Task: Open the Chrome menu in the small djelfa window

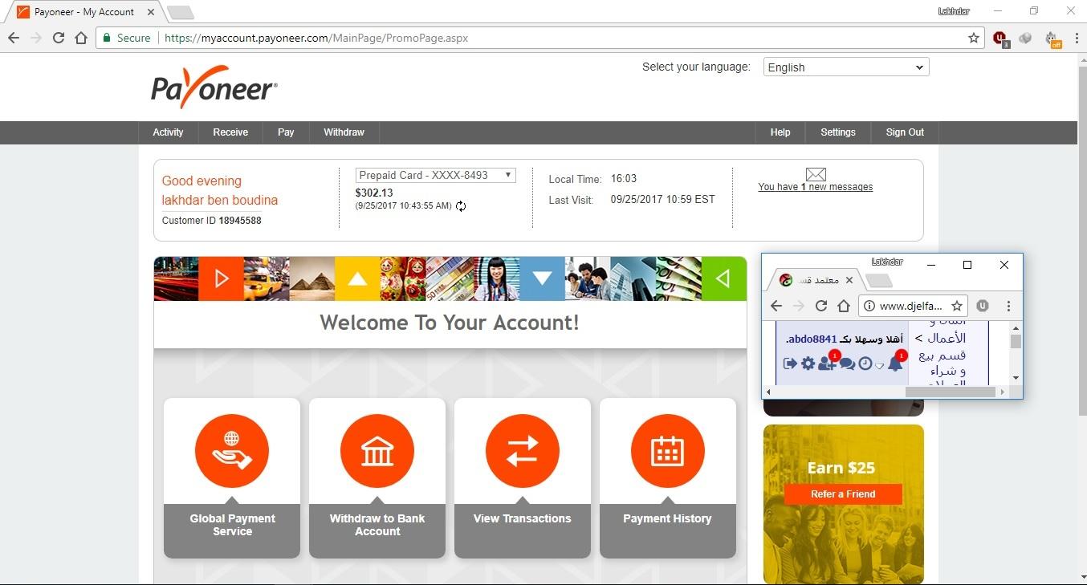Action: (1008, 306)
